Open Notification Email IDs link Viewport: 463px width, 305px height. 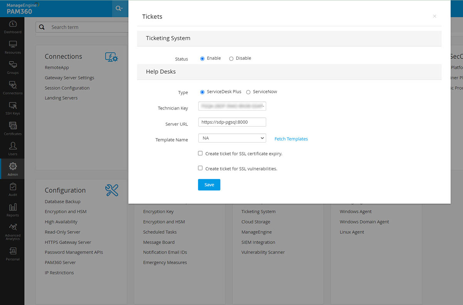coord(165,252)
